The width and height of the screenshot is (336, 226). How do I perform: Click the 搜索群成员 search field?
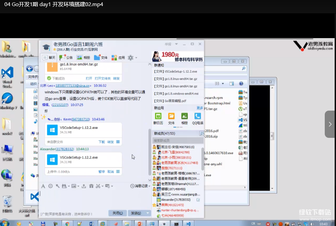178,141
